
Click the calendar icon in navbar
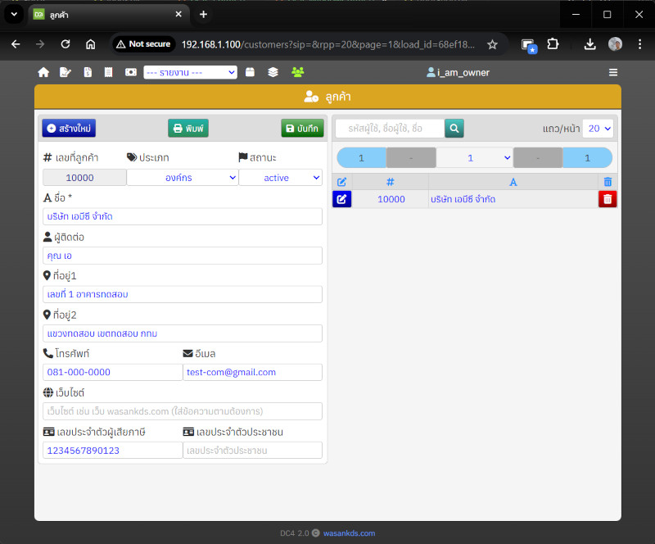[251, 72]
